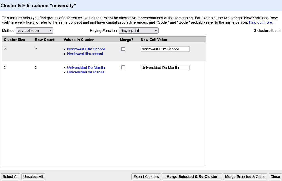Click the New Cell Value header
This screenshot has height=181, width=282.
pos(154,40)
